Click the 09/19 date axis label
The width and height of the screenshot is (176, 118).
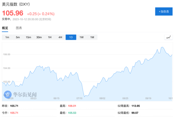point(148,98)
